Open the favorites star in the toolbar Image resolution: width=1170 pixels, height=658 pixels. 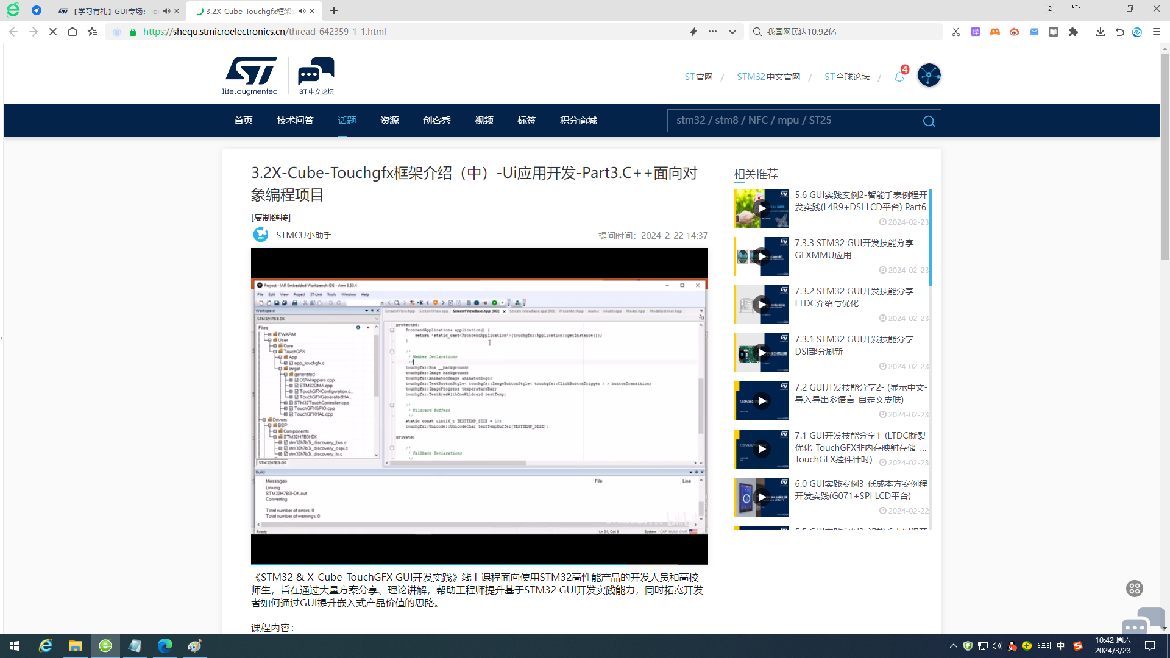click(92, 32)
